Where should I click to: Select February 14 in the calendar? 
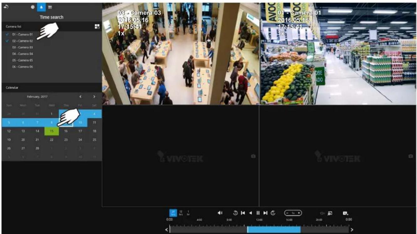tap(37, 131)
